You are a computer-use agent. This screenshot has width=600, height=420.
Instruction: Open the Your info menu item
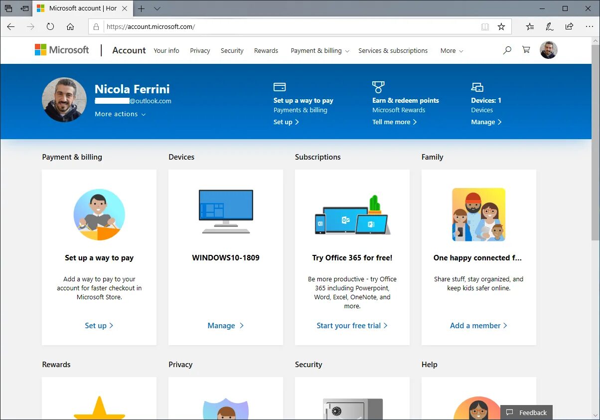(166, 50)
